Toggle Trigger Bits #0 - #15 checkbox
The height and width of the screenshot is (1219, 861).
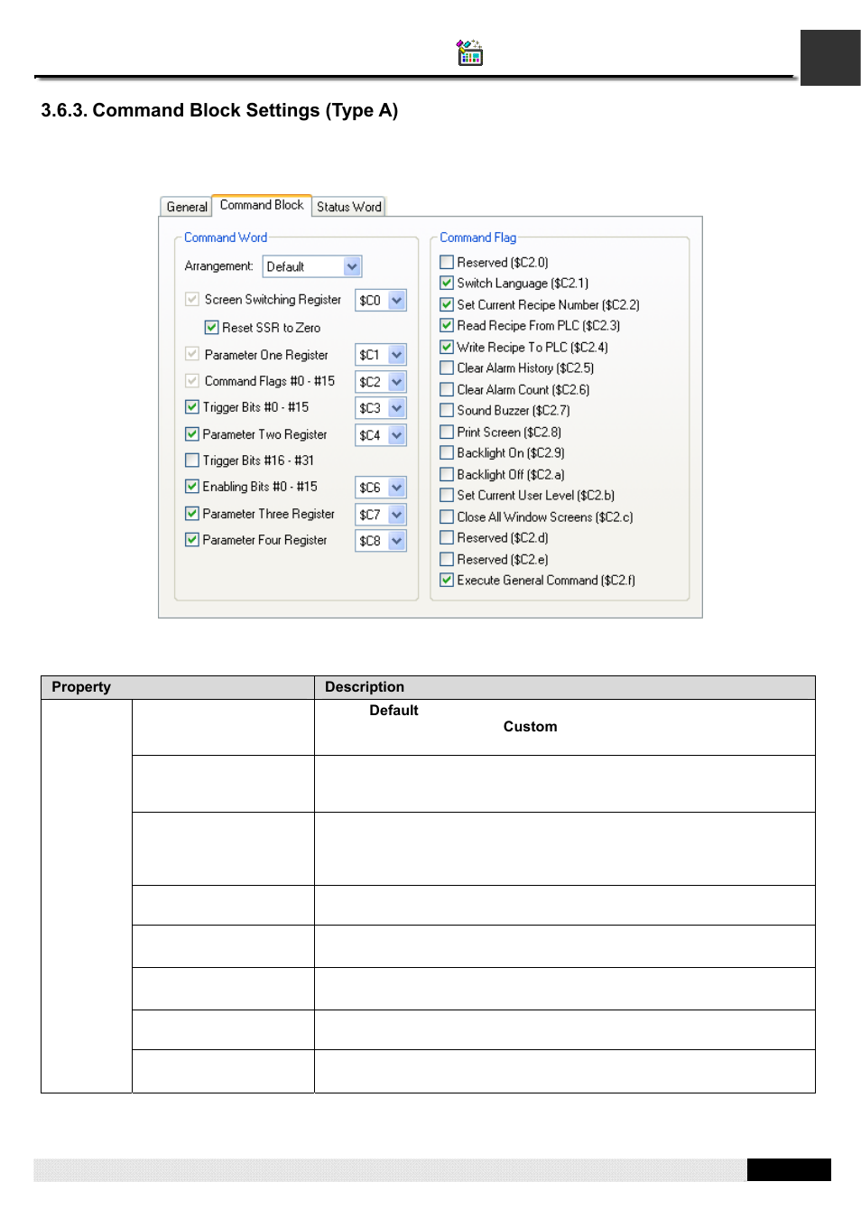(x=191, y=407)
